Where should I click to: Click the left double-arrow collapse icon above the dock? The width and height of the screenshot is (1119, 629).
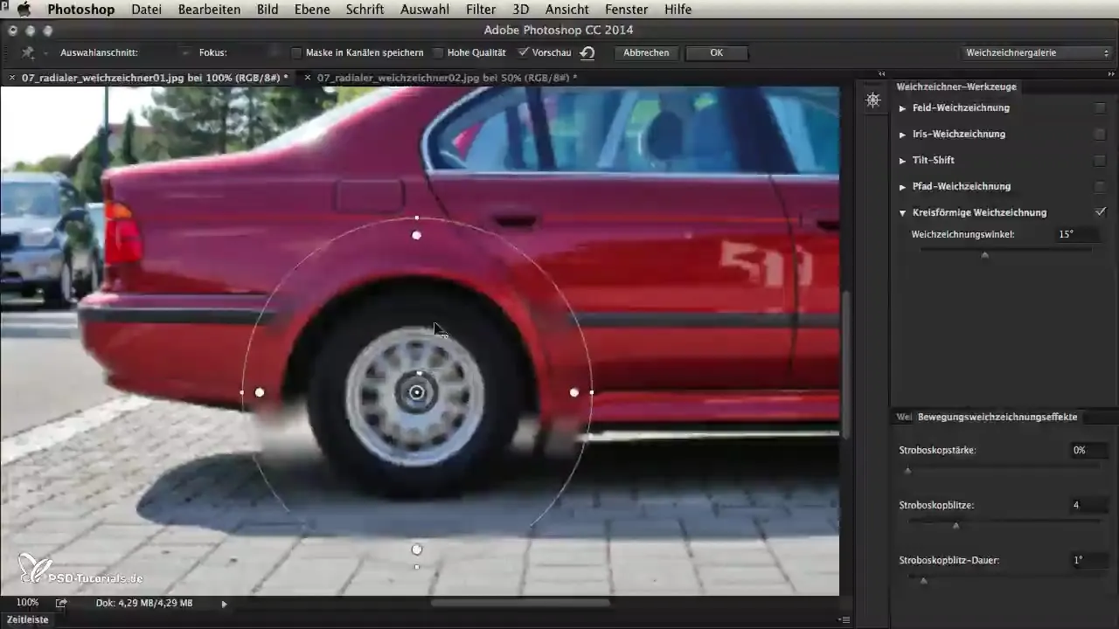point(882,74)
